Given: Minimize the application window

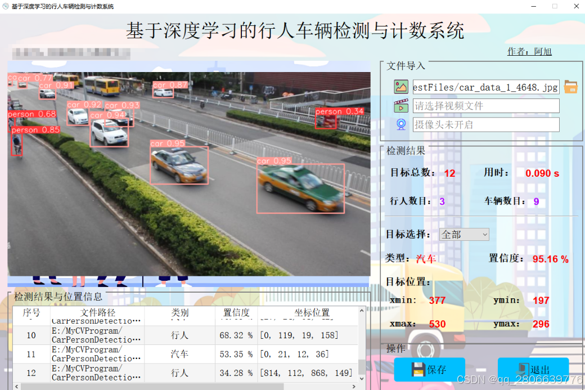Looking at the screenshot, I should [x=533, y=6].
